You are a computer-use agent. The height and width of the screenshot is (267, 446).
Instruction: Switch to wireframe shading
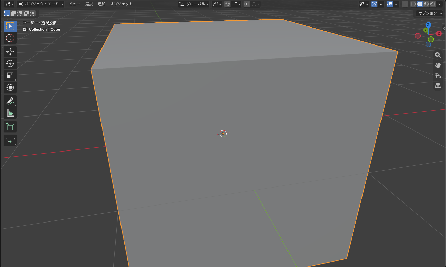[x=413, y=4]
